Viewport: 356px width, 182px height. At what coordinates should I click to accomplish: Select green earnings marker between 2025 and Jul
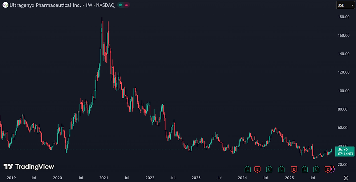click(x=304, y=169)
